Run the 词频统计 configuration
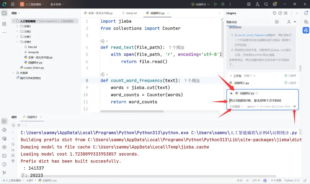Screen dimensions: 310x184 coord(216,4)
